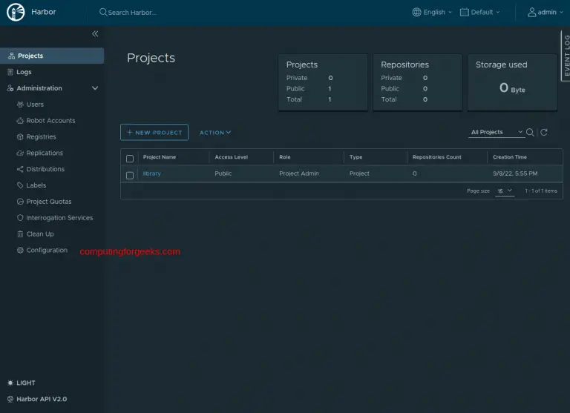
Task: Click the NEW PROJECT button
Action: click(x=154, y=132)
